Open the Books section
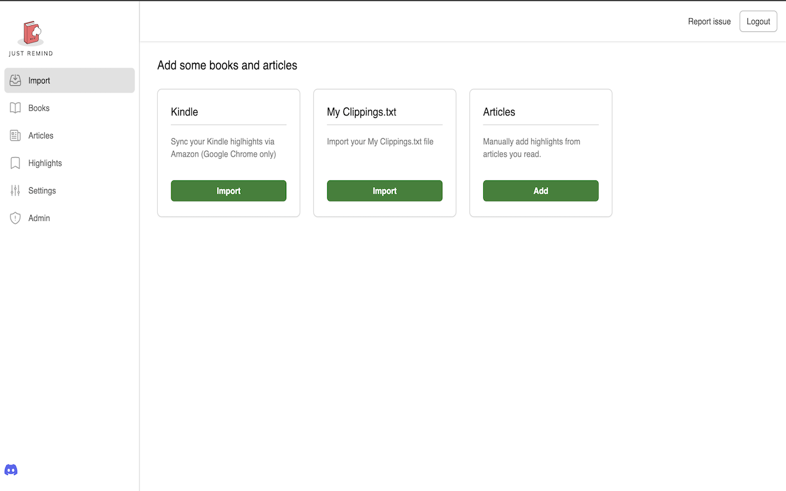786x491 pixels. tap(38, 107)
